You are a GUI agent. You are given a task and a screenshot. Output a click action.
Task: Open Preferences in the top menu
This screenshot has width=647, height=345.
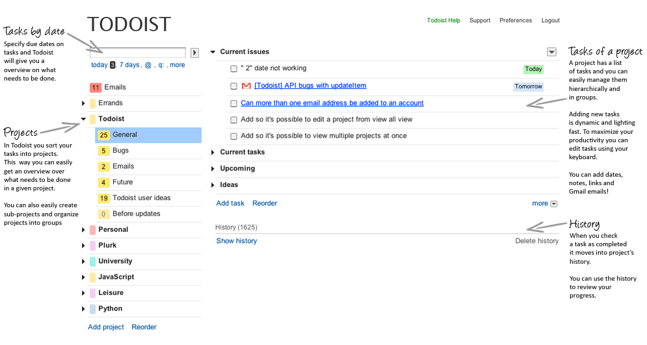[x=516, y=21]
